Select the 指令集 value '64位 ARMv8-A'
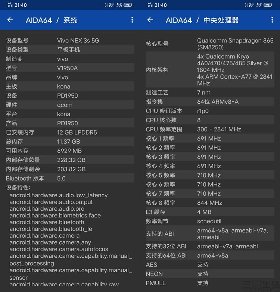 [x=218, y=101]
